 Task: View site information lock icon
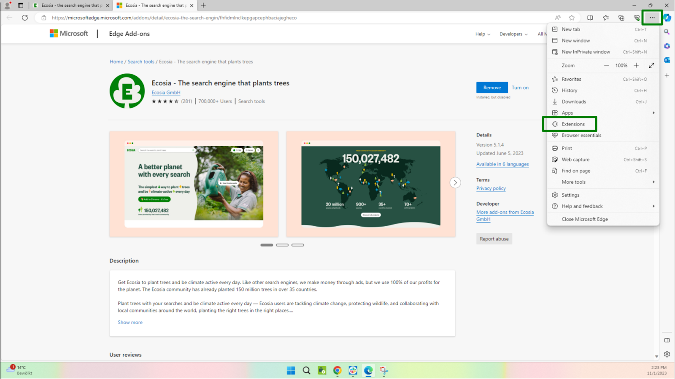[x=44, y=18]
